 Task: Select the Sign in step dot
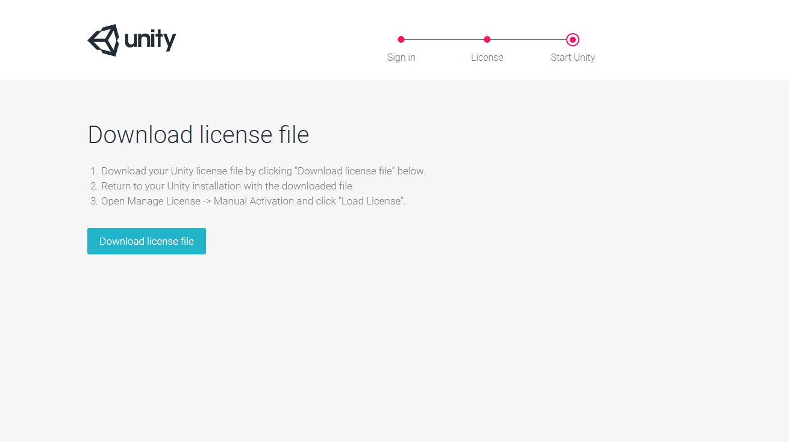(x=401, y=40)
